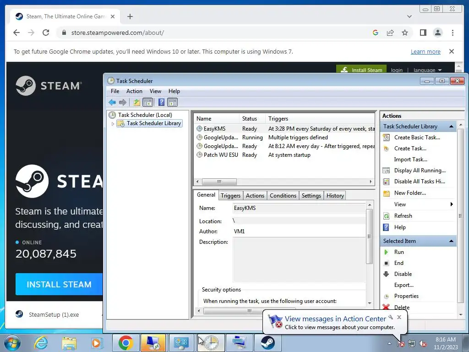
Task: Open a new Chrome tab
Action: [130, 16]
